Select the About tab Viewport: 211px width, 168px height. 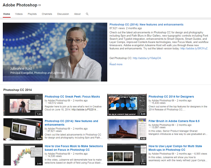click(77, 14)
